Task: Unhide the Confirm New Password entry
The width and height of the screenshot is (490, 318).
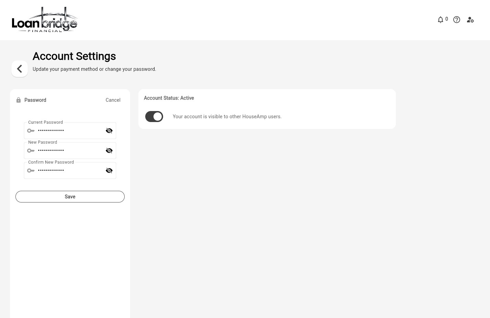Action: click(109, 171)
